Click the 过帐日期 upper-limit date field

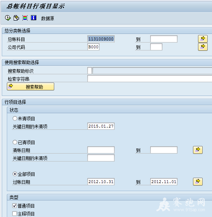click(164, 182)
